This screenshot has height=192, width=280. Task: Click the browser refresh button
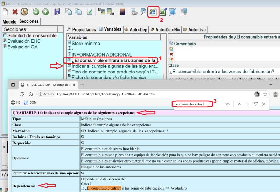[22, 94]
